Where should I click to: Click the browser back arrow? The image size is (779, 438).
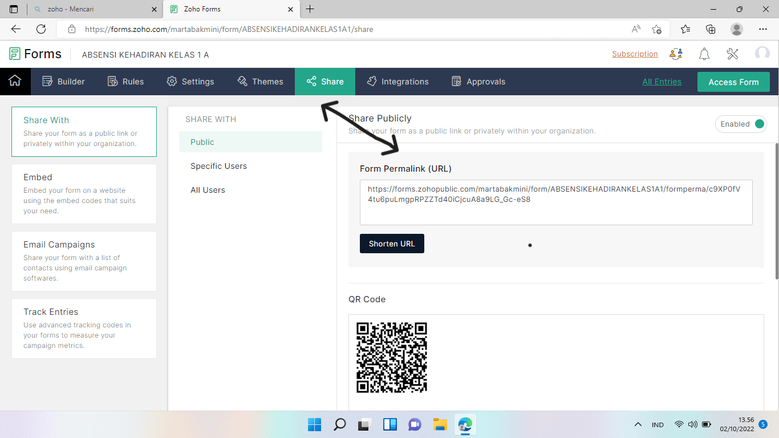[16, 29]
